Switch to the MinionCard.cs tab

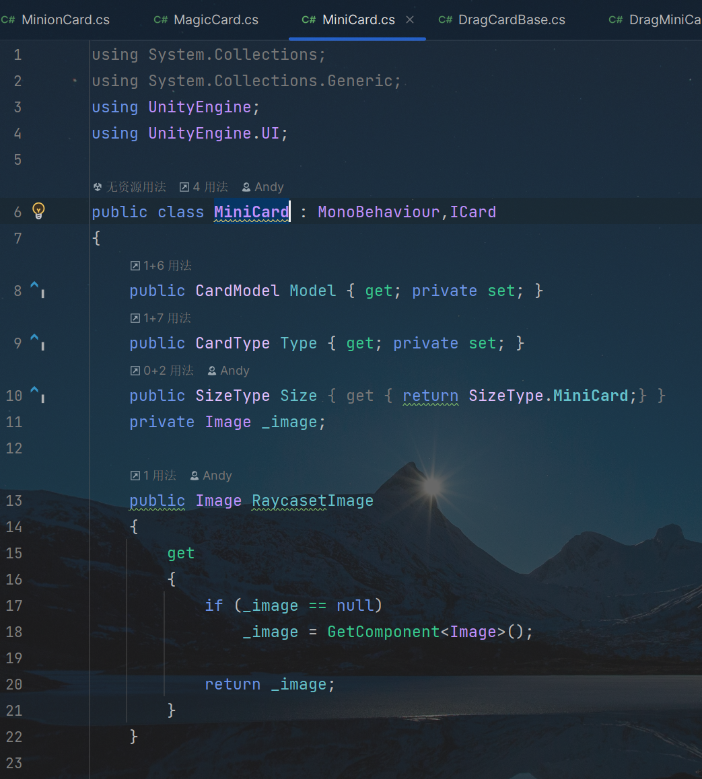(56, 20)
